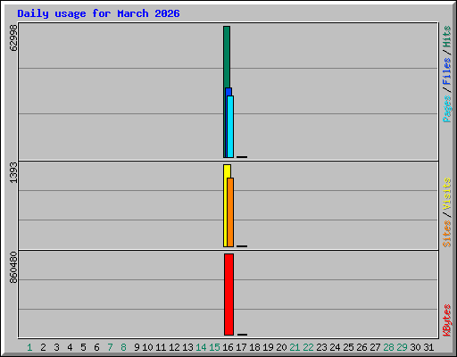Click day '17' on the x-axis

tap(241, 347)
